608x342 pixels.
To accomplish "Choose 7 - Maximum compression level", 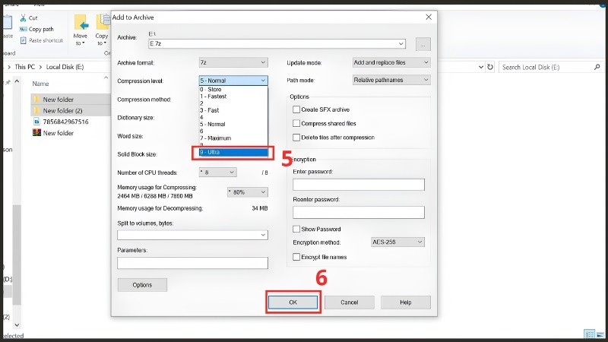I will (233, 138).
